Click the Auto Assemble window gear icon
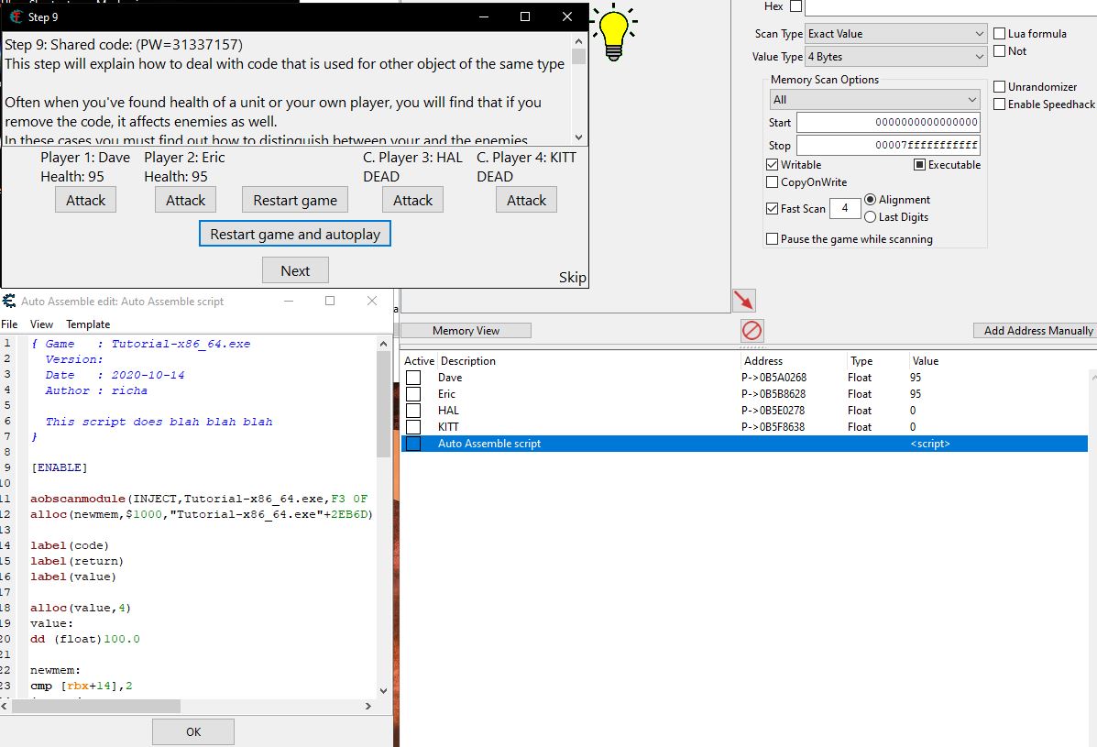Viewport: 1097px width, 747px height. tap(9, 301)
